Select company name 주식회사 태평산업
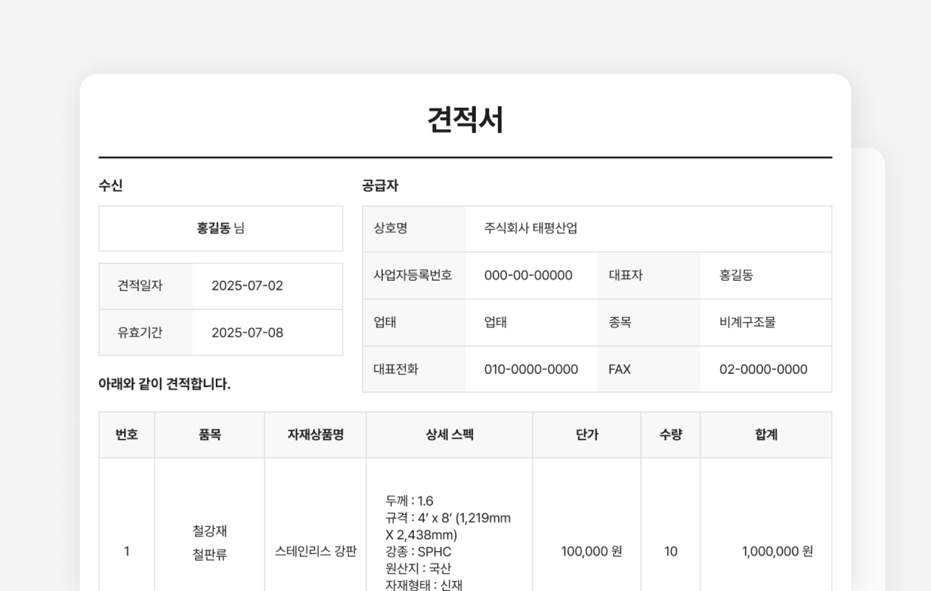Screen dimensions: 931x591 pyautogui.click(x=531, y=229)
